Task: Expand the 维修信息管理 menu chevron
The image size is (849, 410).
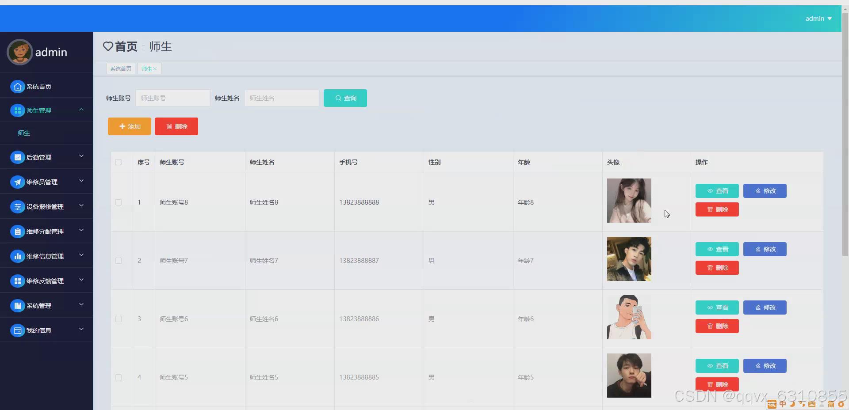Action: click(81, 255)
